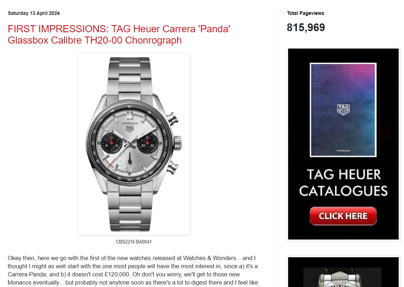Open the purple TAG Heuer catalogue cover

click(343, 110)
